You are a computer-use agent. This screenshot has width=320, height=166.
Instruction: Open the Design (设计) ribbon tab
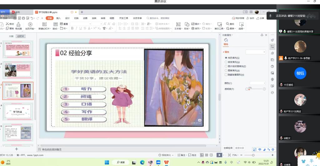point(67,18)
